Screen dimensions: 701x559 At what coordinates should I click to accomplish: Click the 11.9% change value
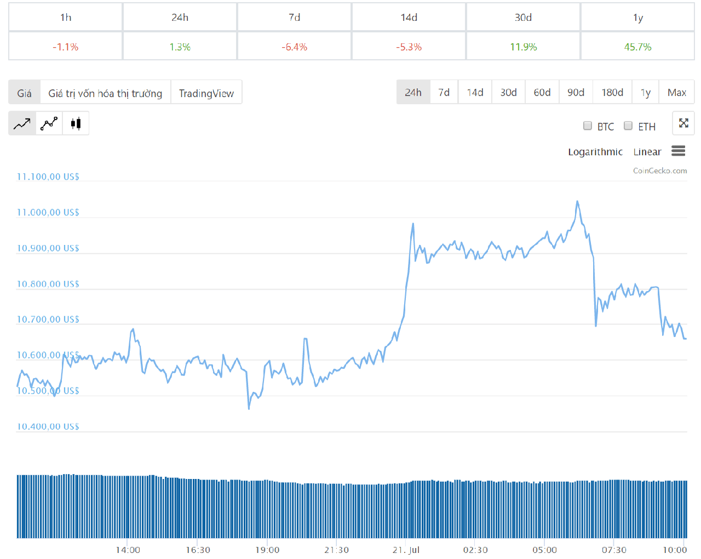point(524,47)
